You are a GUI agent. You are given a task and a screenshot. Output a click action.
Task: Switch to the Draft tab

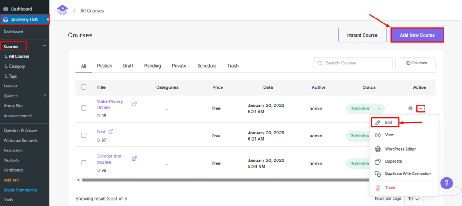coord(128,66)
